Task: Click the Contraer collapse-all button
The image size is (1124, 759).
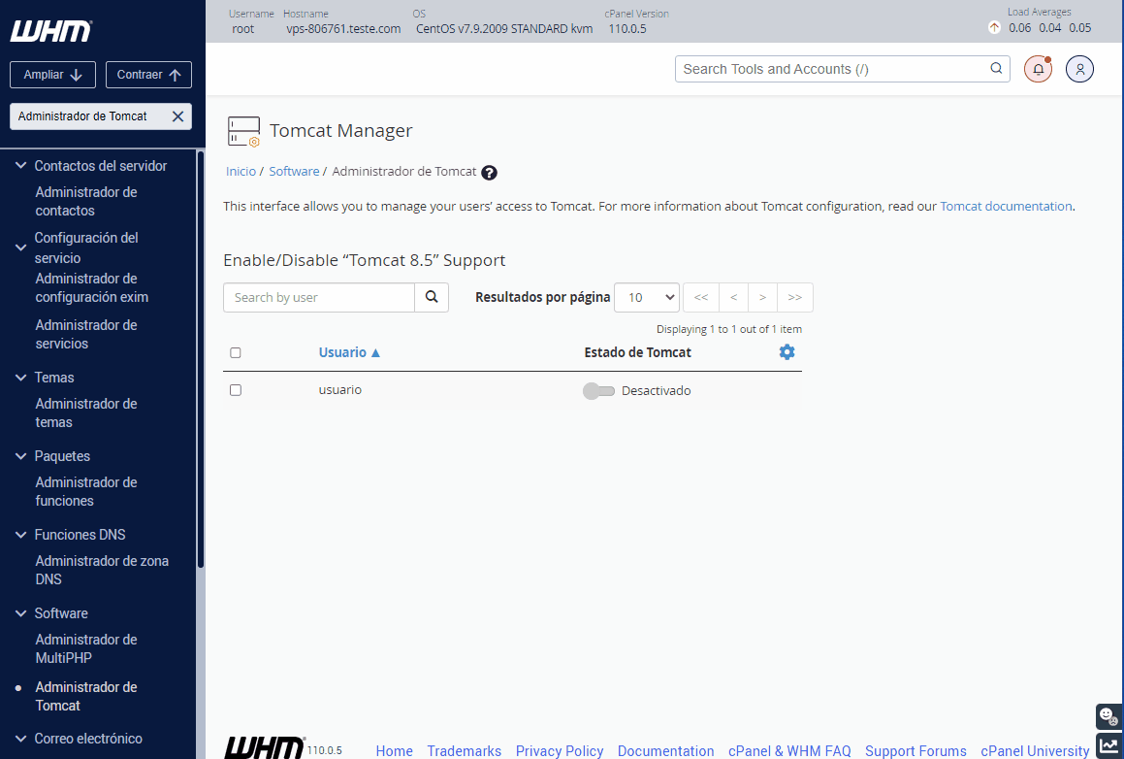Action: pyautogui.click(x=148, y=75)
